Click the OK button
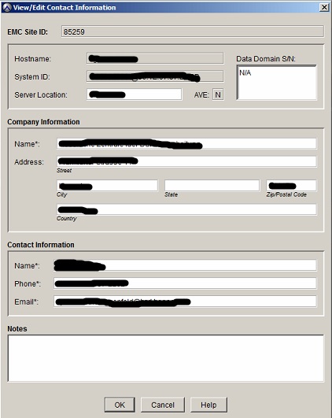 120,405
